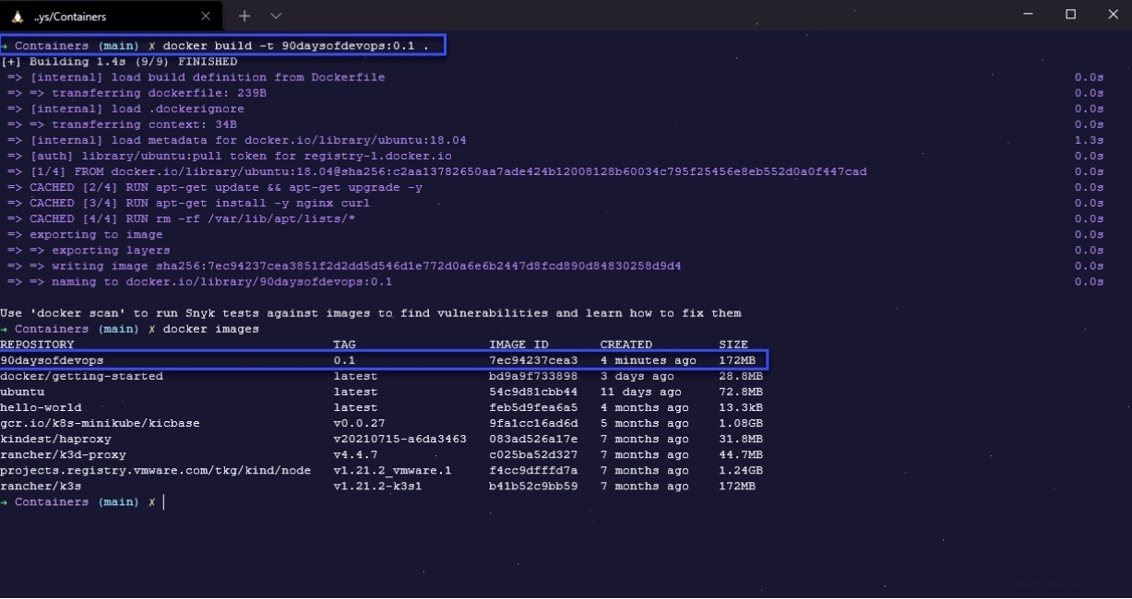
Task: Click the 28.8MB size value
Action: coord(741,376)
